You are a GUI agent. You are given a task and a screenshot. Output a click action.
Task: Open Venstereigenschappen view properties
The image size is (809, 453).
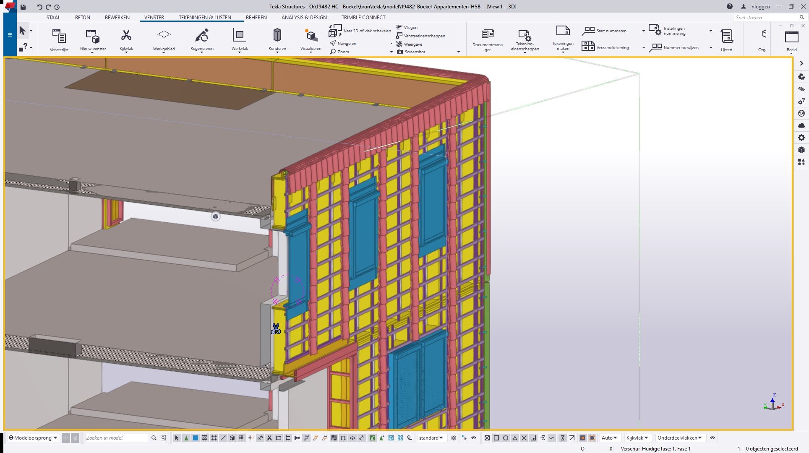point(420,36)
